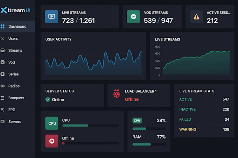
Task: Click the blue Live Streams monitor icon
Action: click(x=51, y=17)
